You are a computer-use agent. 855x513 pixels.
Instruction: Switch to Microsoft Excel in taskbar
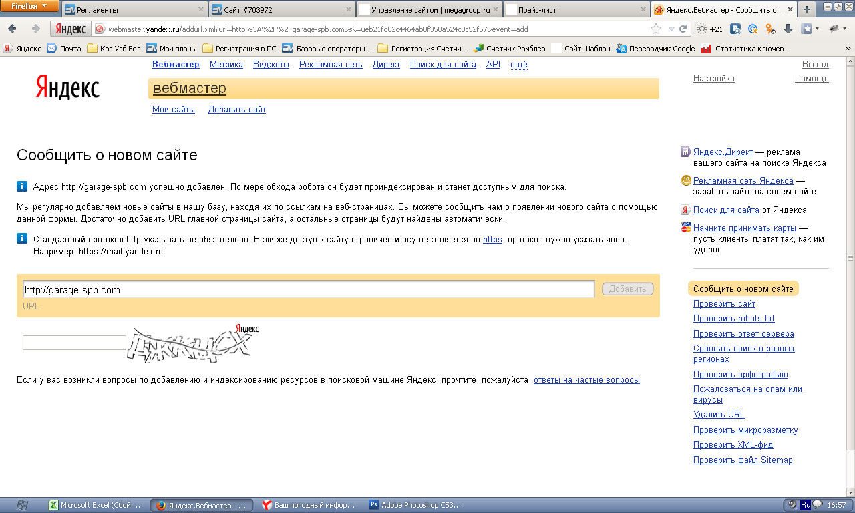96,505
